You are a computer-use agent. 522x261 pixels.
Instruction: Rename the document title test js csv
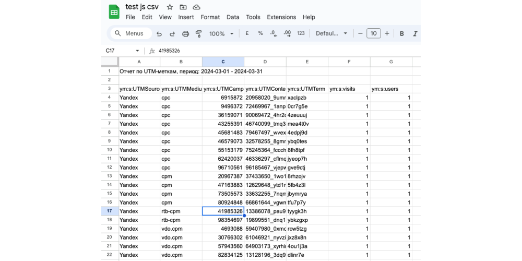(142, 7)
